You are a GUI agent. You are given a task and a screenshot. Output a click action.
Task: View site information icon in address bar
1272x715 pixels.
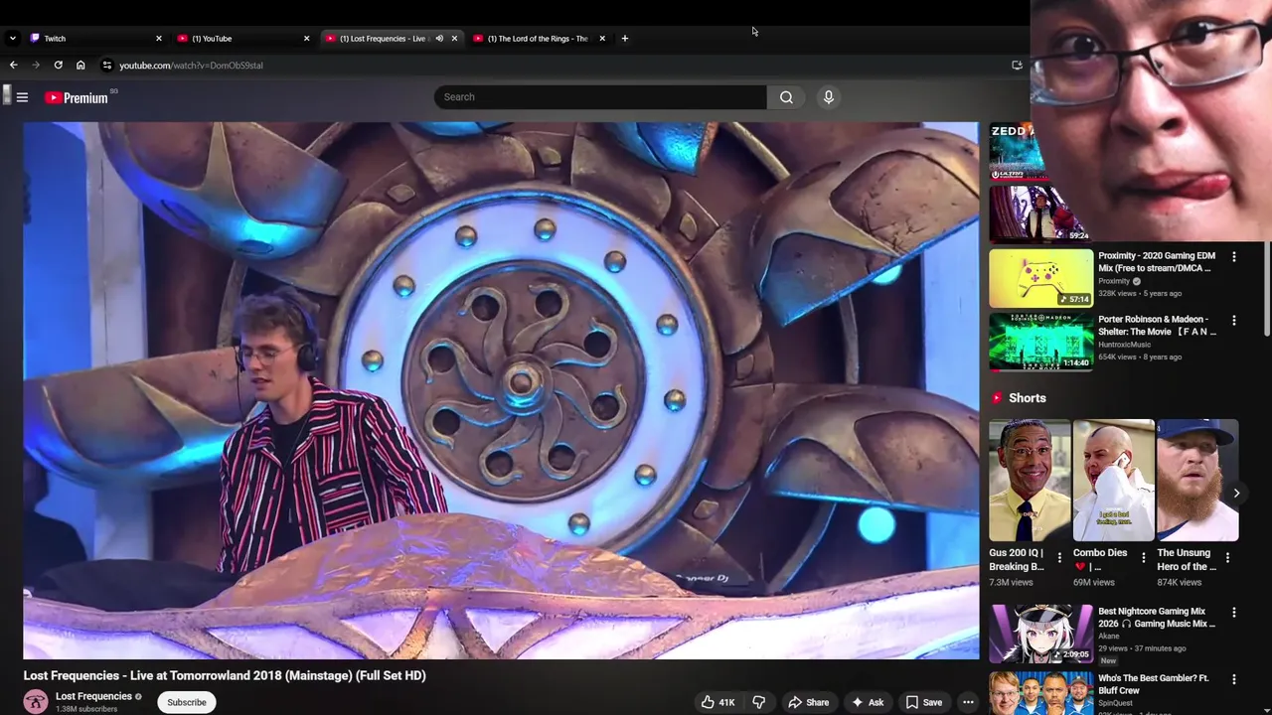(x=107, y=66)
